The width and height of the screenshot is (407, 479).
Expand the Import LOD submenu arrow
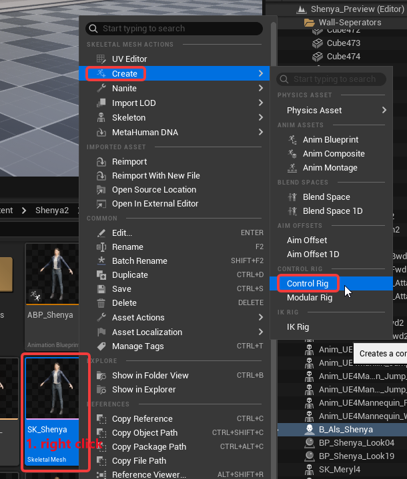tap(260, 103)
